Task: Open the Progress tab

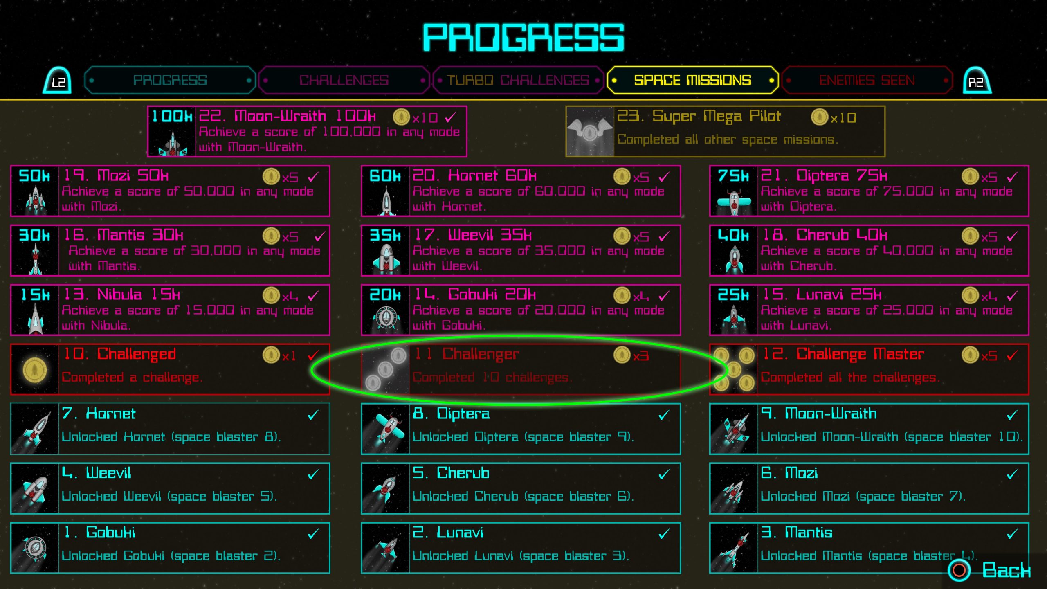Action: [x=170, y=80]
